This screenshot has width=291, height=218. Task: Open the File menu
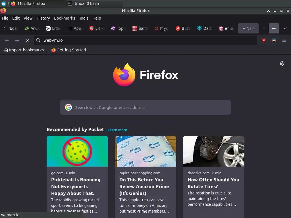pyautogui.click(x=5, y=18)
